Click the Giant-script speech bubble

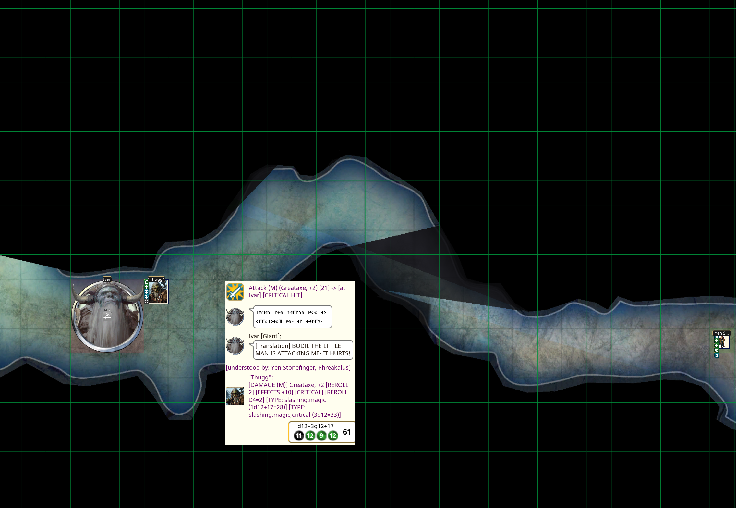292,317
